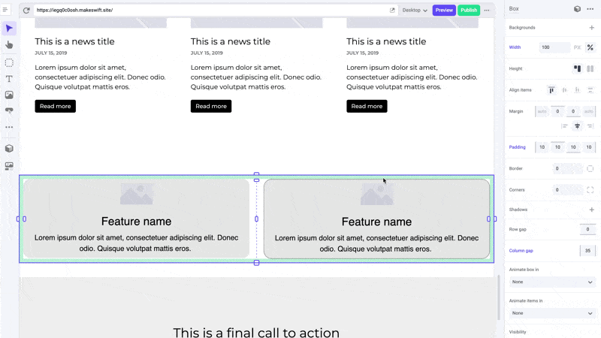Click the Column gap value field
Screen dimensions: 601x338
click(587, 251)
